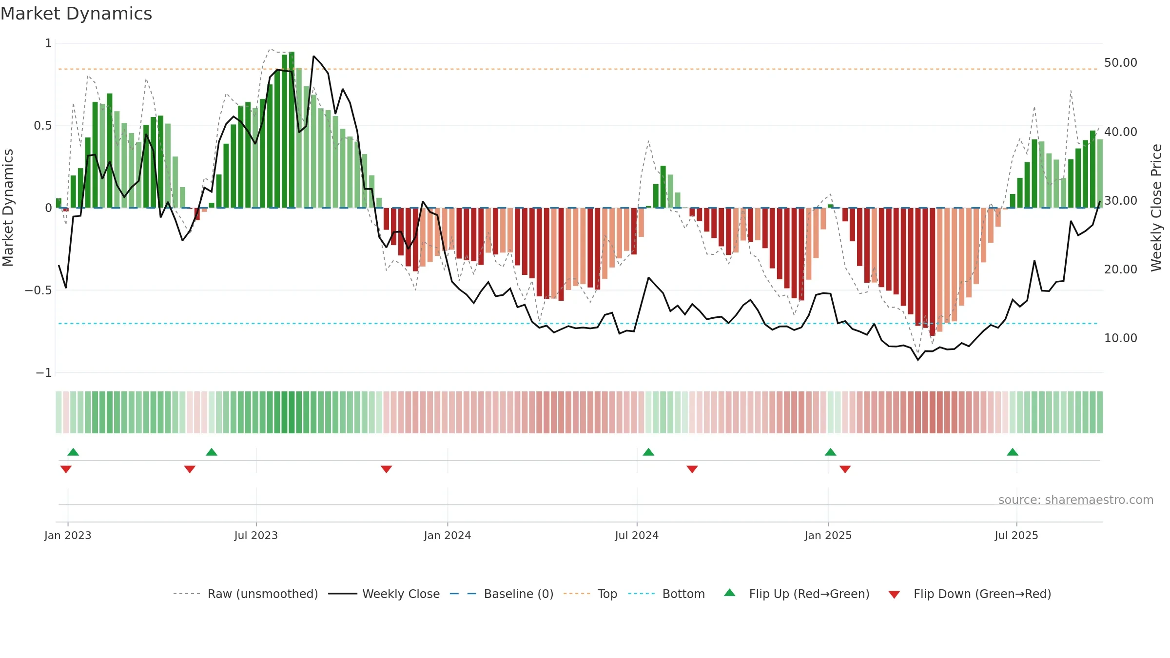1170x658 pixels.
Task: Click the 20.00 price axis label
Action: [x=1121, y=269]
